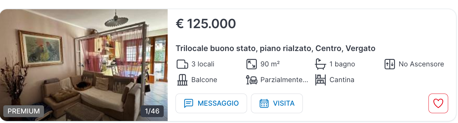Click the cellar icon next to Cantina
458x123 pixels.
coord(321,80)
